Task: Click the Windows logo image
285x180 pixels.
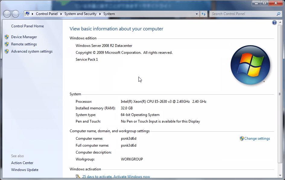Action: (x=250, y=65)
